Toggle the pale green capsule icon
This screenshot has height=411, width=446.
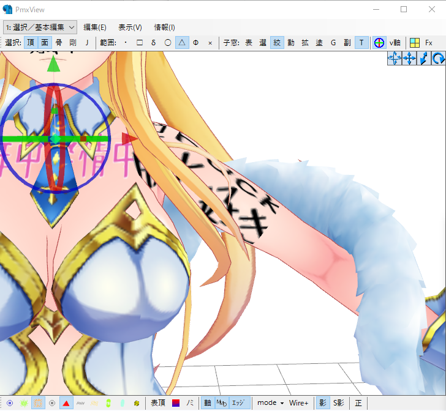point(123,403)
